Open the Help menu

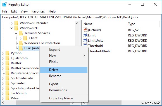pos(52,11)
